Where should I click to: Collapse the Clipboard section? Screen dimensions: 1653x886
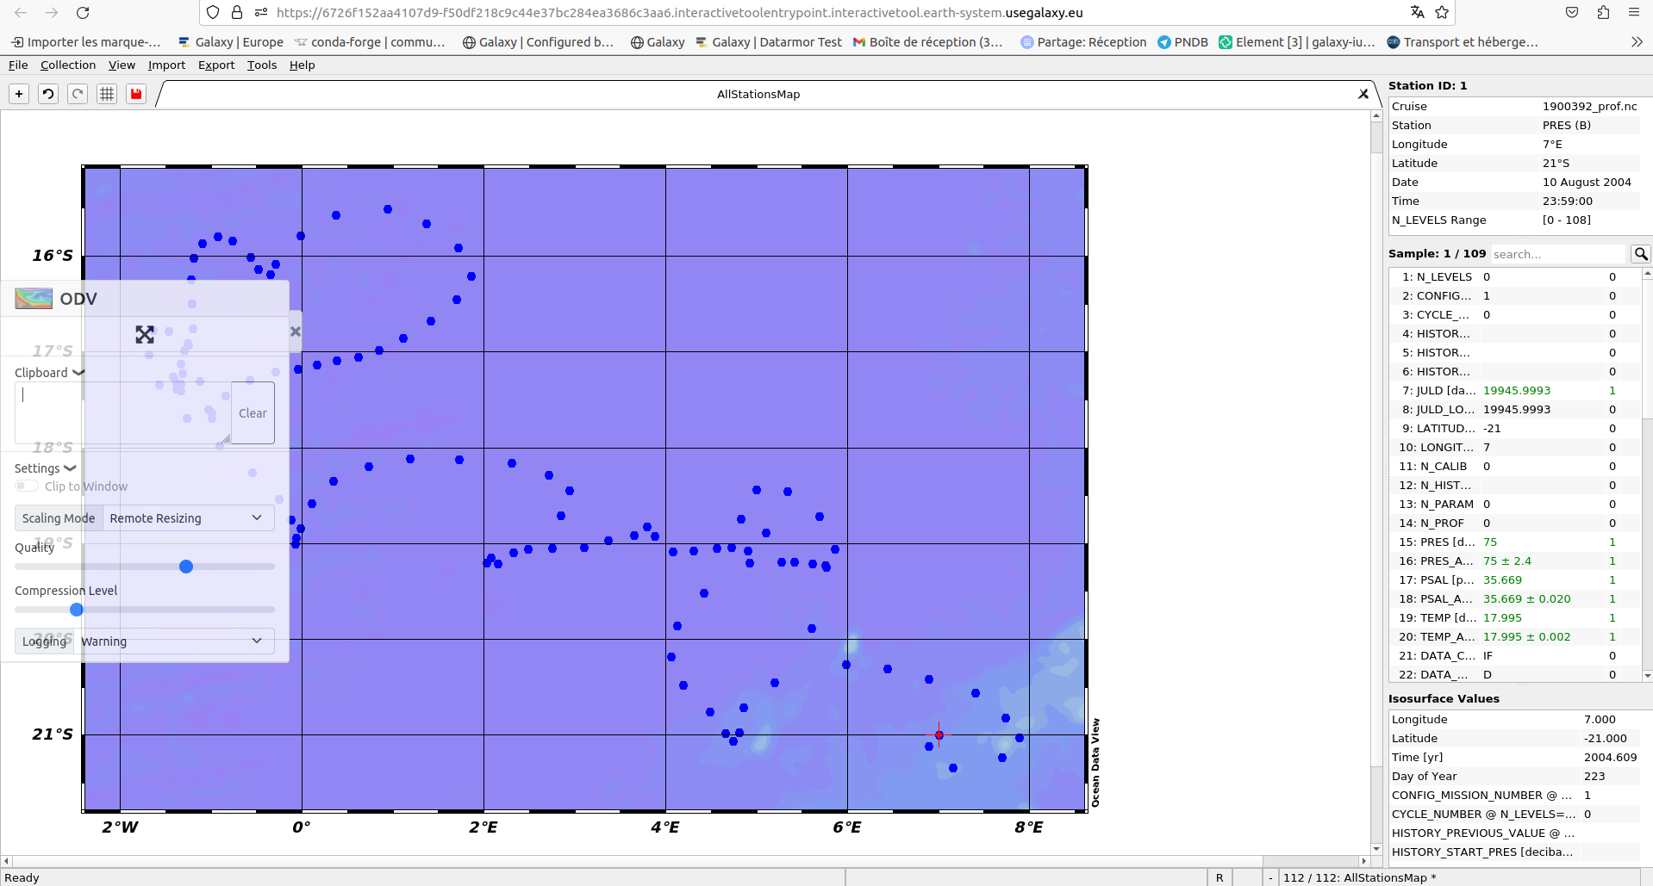click(x=49, y=373)
